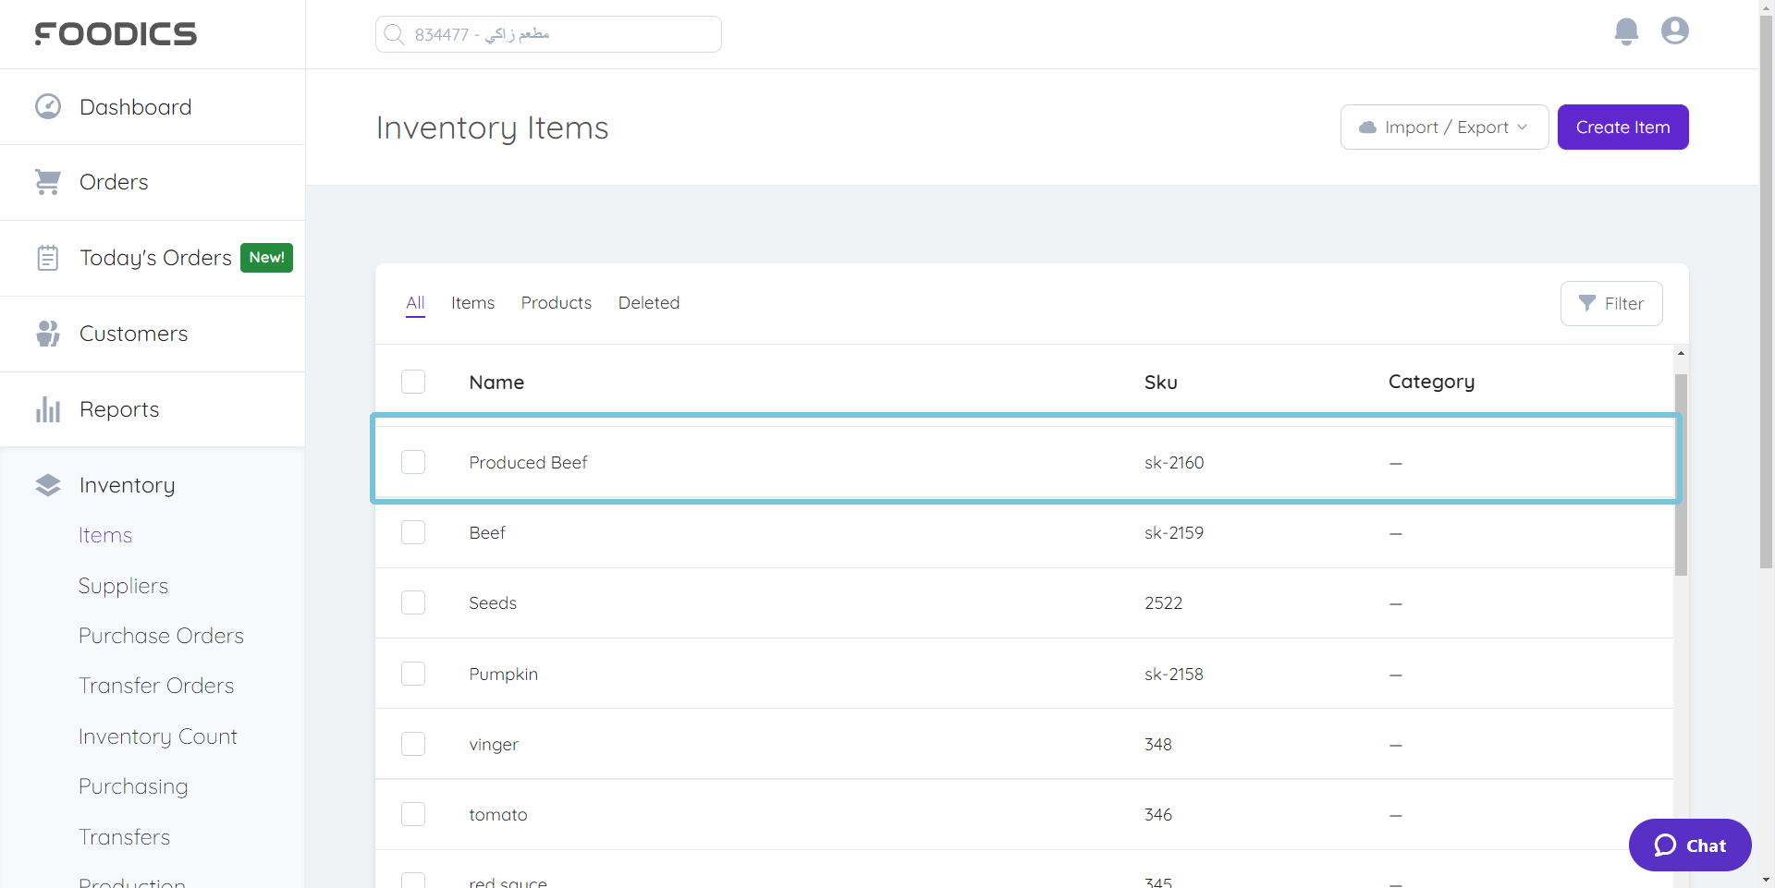Open the notifications bell
The width and height of the screenshot is (1775, 888).
pyautogui.click(x=1626, y=30)
